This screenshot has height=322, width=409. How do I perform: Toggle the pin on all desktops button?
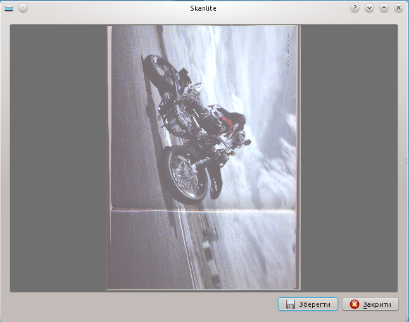click(23, 8)
